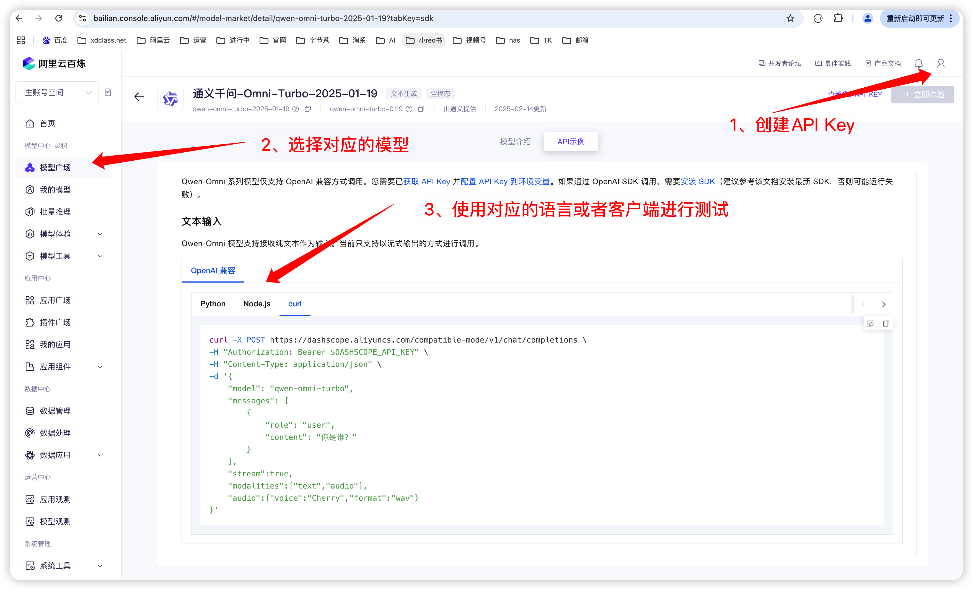Open the document icon beside workspace selector
Viewport: 973px width, 590px height.
pos(108,92)
